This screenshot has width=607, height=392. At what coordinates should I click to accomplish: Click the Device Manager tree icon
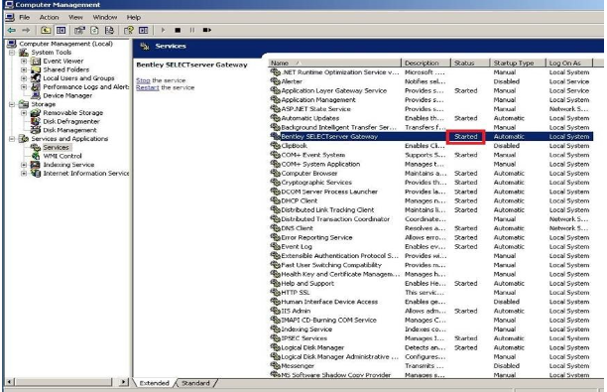(36, 95)
